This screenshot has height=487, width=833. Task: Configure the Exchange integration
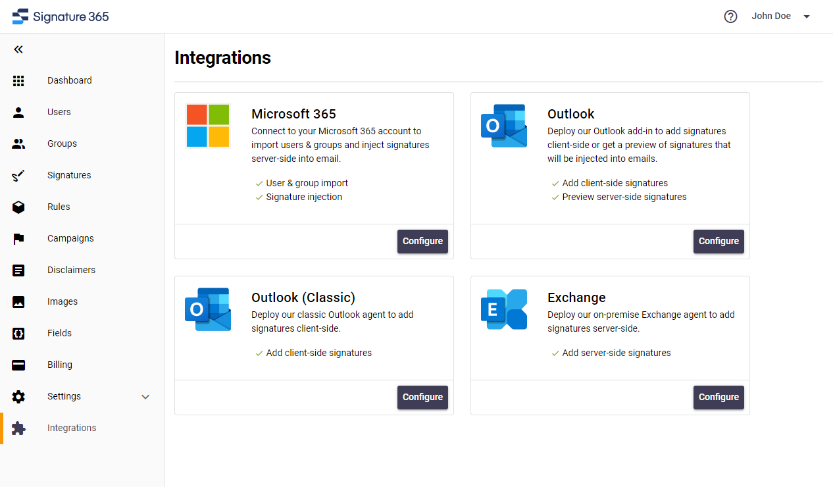(x=719, y=397)
